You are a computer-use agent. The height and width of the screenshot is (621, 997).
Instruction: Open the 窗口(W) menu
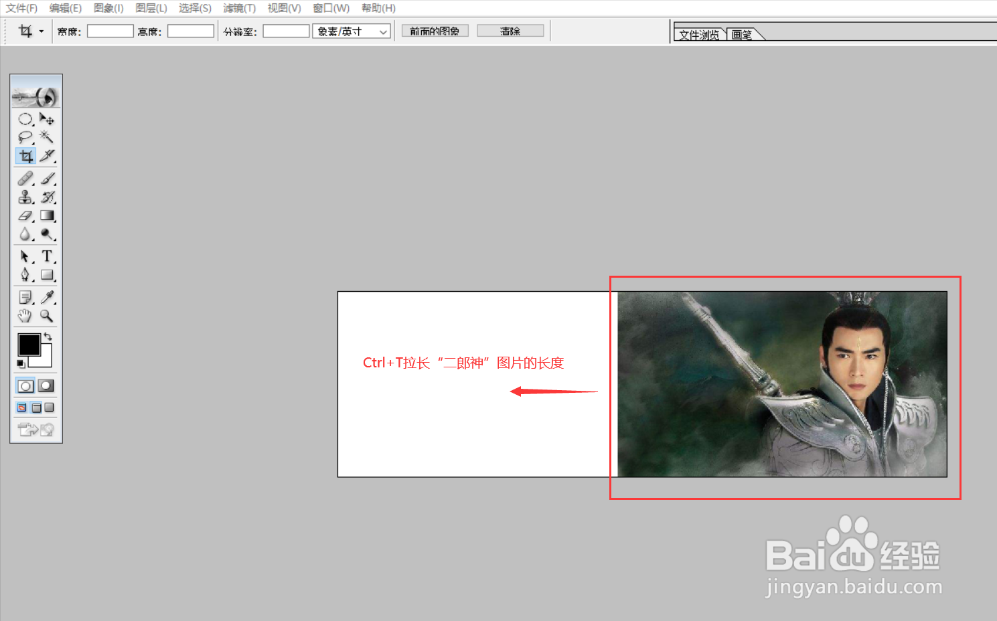331,8
